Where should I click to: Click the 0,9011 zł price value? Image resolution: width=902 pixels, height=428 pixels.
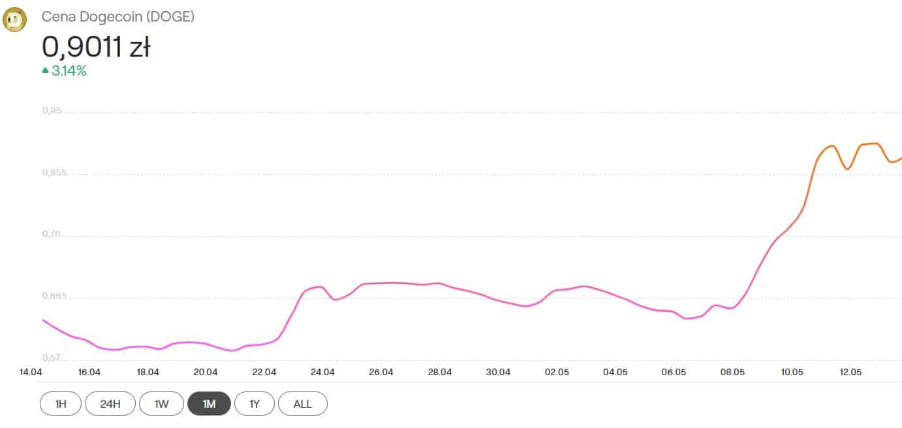coord(96,47)
